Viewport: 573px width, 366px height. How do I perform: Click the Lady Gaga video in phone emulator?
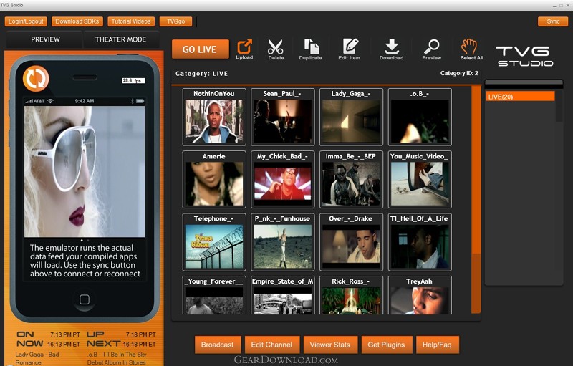85,171
